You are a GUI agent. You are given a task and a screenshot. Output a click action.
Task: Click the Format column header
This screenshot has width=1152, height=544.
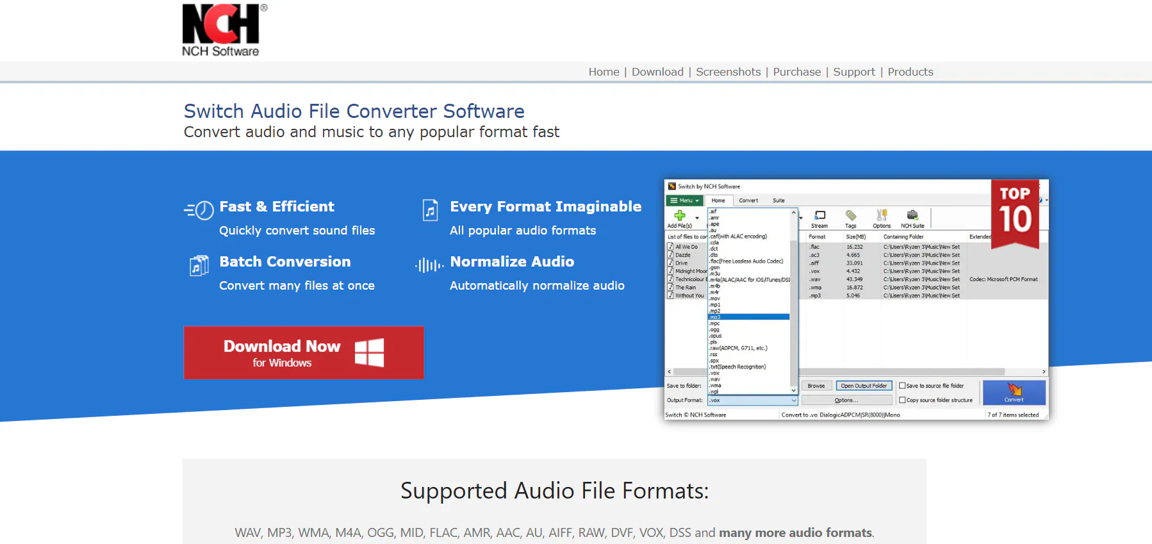[x=817, y=236]
